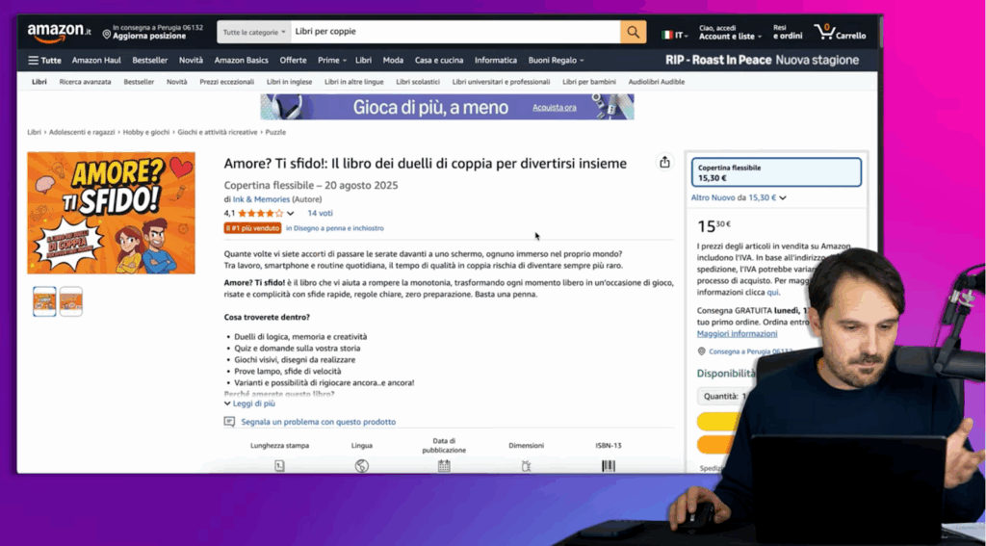Open the Tutte le categorie dropdown
Viewport: 986px width, 546px height.
[x=254, y=32]
